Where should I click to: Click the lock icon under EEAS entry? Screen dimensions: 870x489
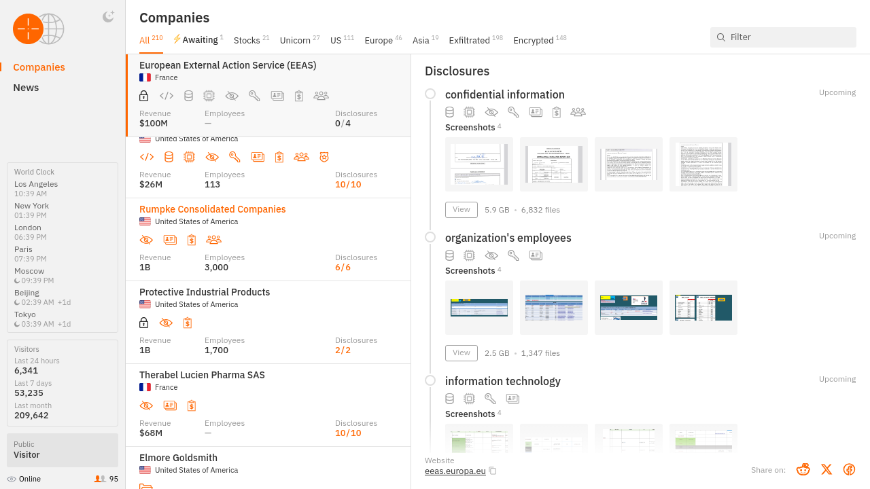(x=144, y=96)
